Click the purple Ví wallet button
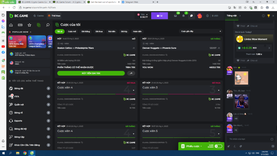 click(160, 16)
